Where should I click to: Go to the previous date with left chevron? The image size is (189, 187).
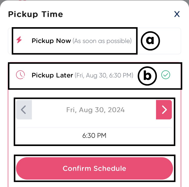(x=24, y=110)
